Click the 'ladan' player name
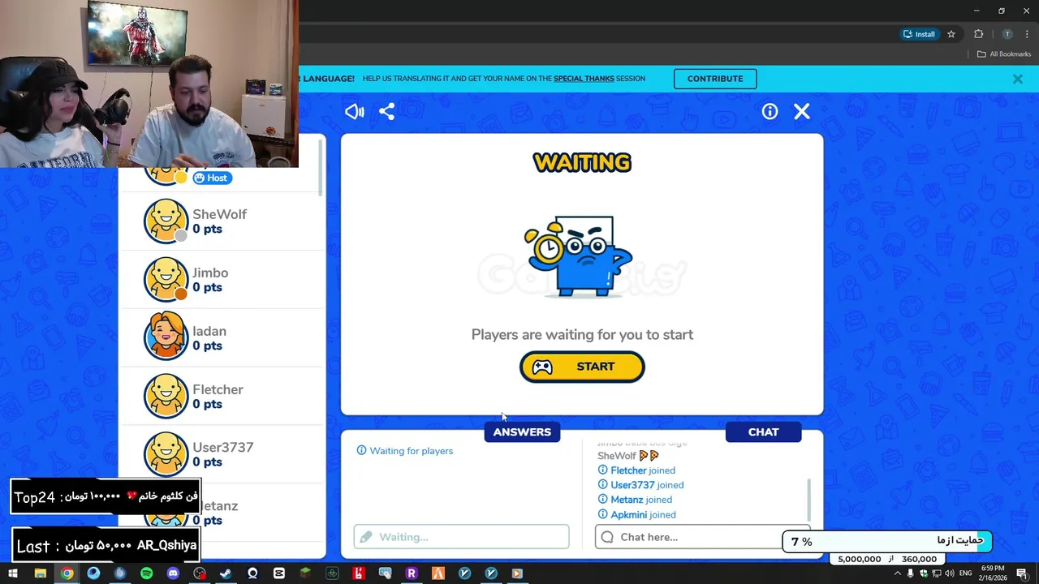 [x=209, y=331]
